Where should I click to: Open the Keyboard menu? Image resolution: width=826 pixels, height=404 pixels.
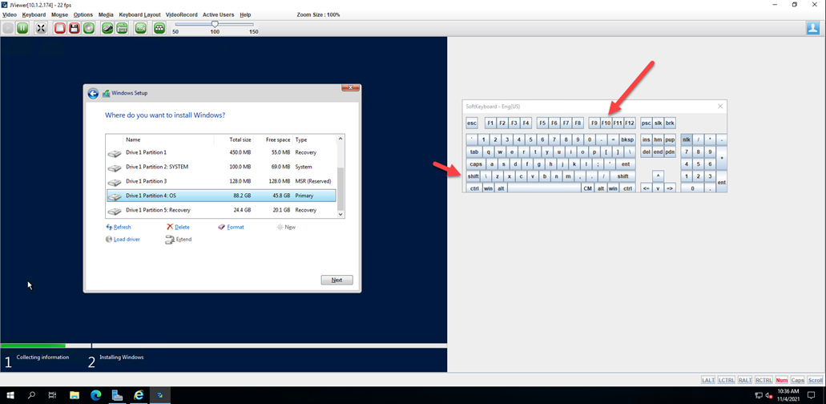click(34, 14)
